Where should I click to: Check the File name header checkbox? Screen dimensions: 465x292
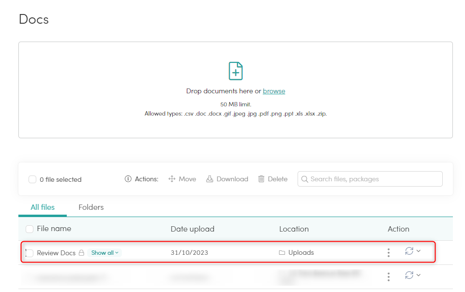tap(30, 229)
